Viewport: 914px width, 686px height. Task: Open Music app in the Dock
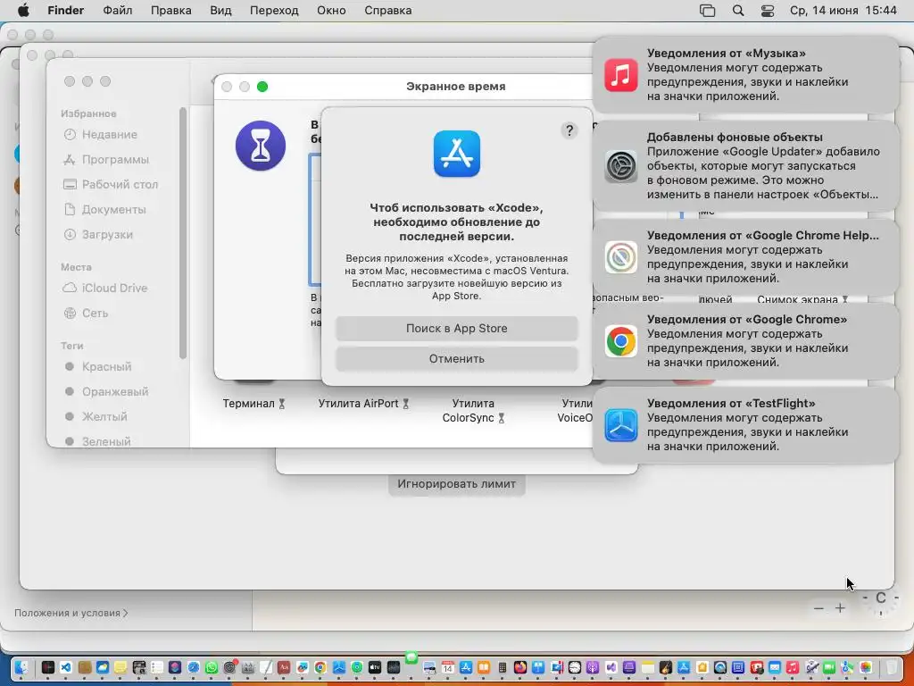tap(793, 667)
